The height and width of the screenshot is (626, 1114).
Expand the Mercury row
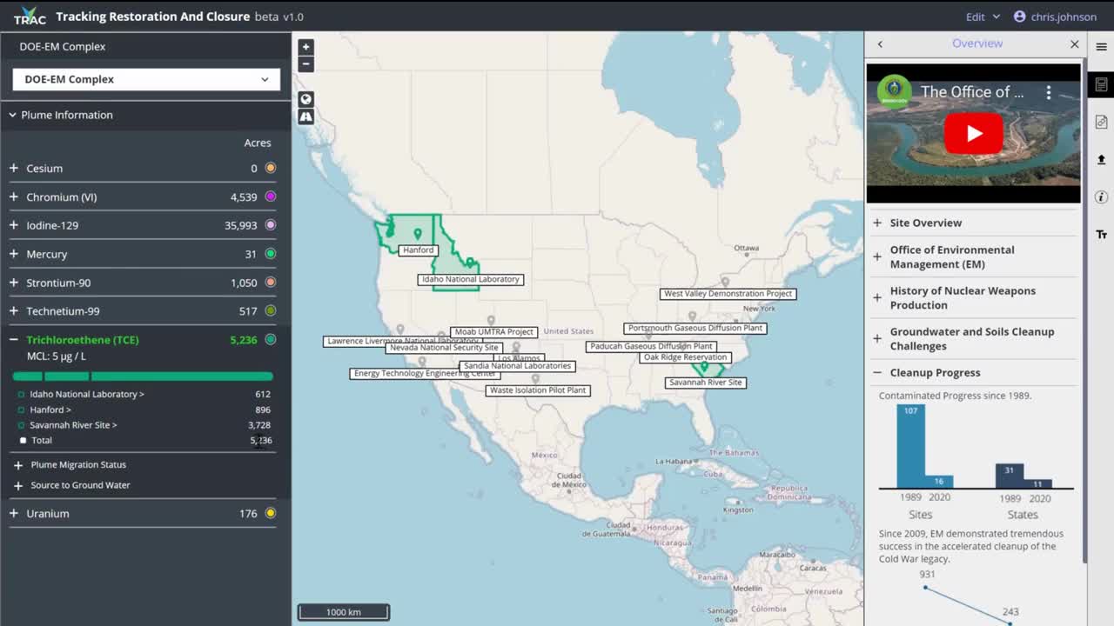coord(14,254)
